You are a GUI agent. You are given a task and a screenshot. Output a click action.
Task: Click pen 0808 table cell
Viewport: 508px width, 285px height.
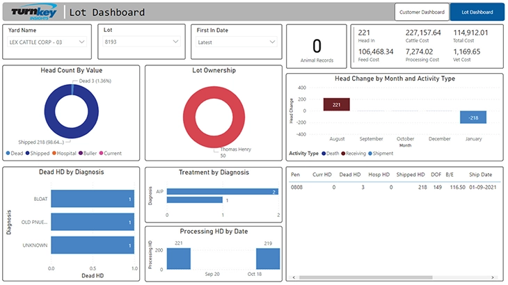pos(296,187)
